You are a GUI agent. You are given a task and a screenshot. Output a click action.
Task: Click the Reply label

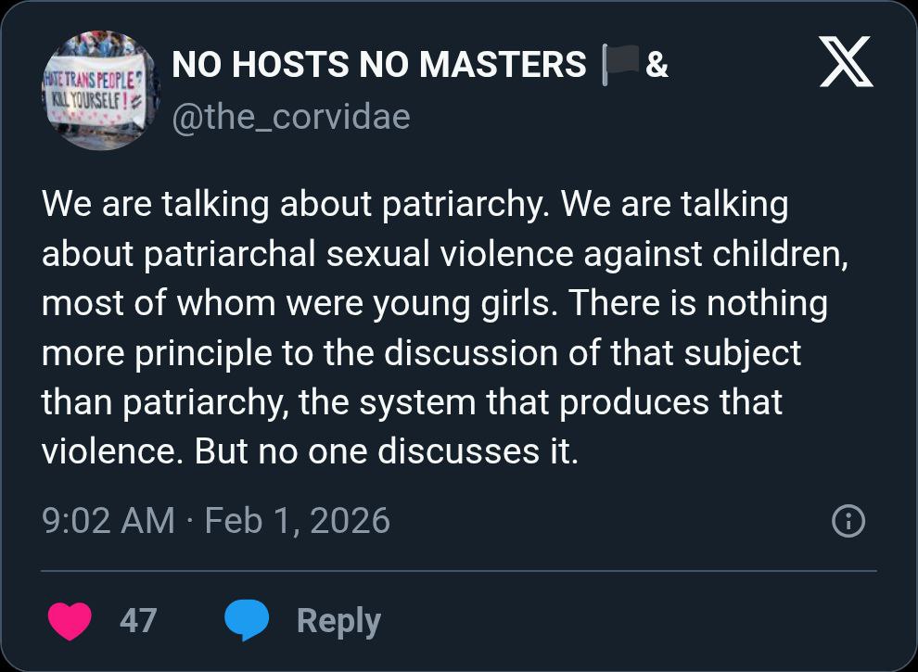click(338, 622)
